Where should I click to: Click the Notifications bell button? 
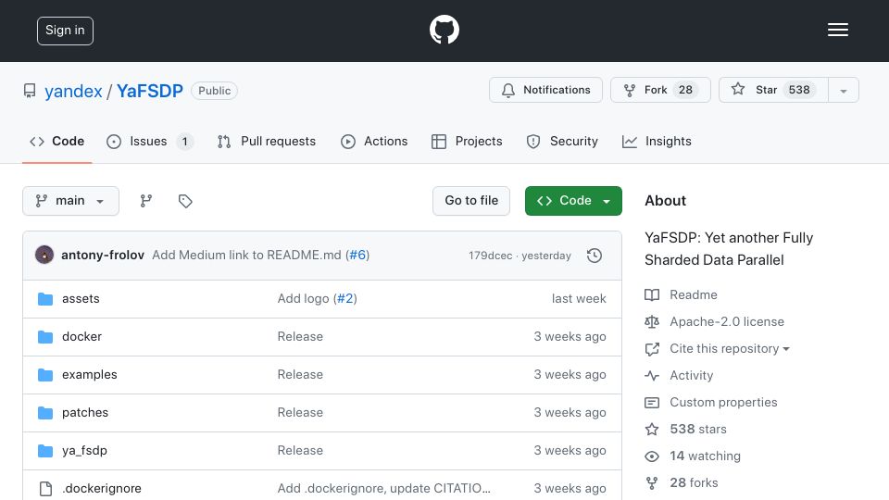pos(545,90)
